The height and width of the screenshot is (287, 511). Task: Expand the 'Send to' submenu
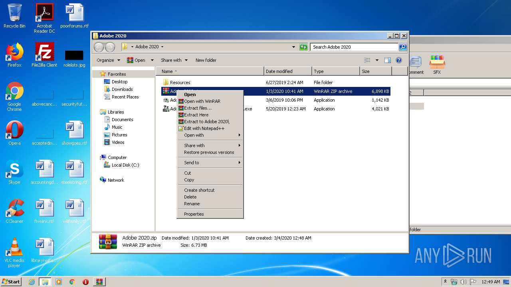pyautogui.click(x=210, y=163)
